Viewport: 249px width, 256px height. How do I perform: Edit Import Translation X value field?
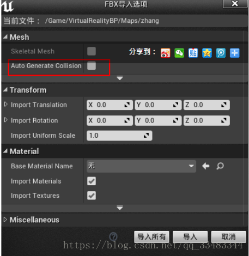[x=110, y=105]
